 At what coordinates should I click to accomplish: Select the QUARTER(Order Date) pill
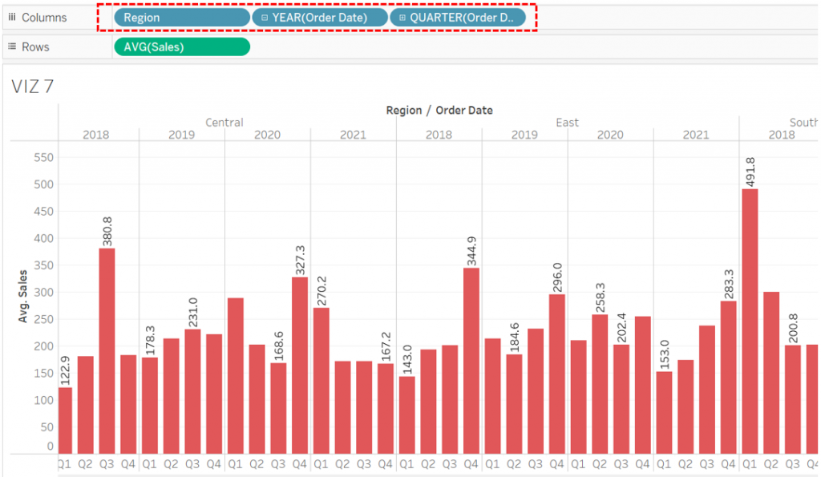459,17
